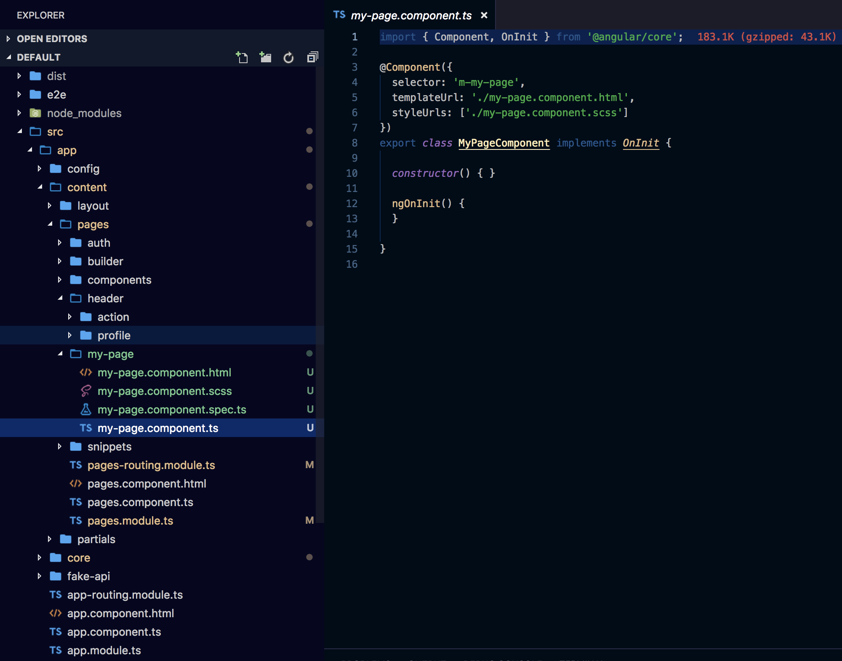Screen dimensions: 842x661
Task: Click the src open-folder icon
Action: 35,131
